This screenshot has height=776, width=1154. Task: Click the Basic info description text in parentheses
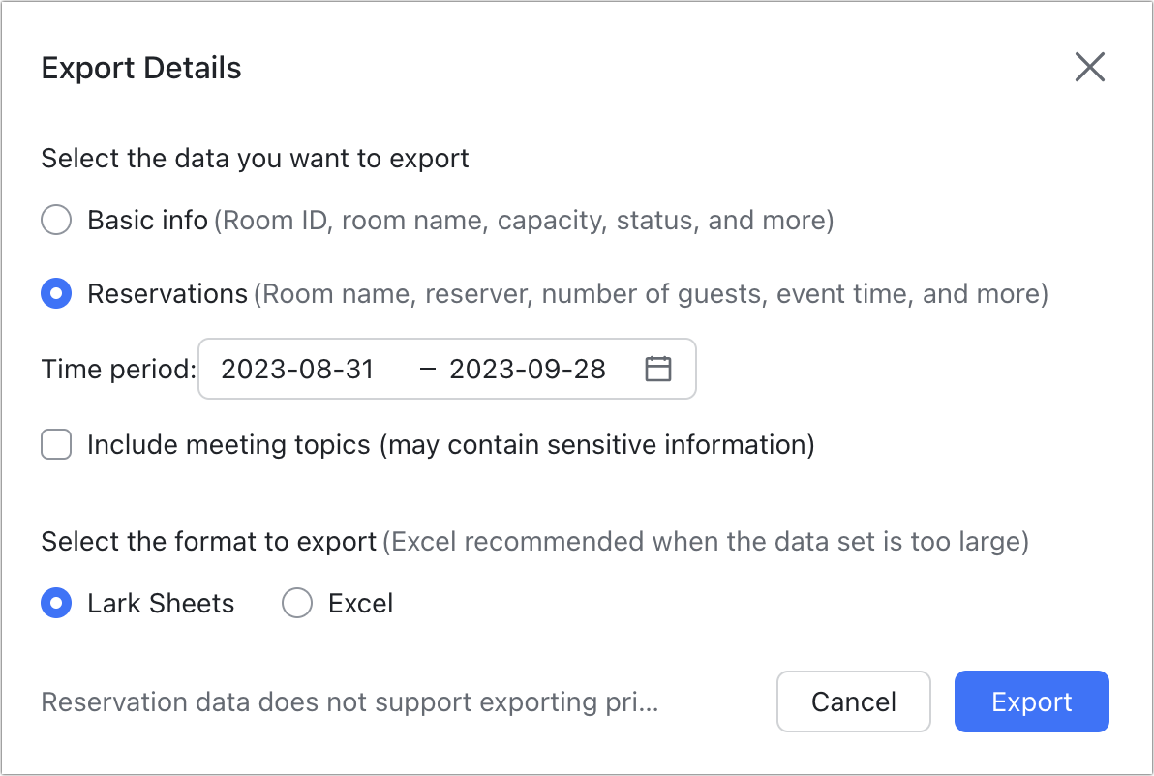523,221
